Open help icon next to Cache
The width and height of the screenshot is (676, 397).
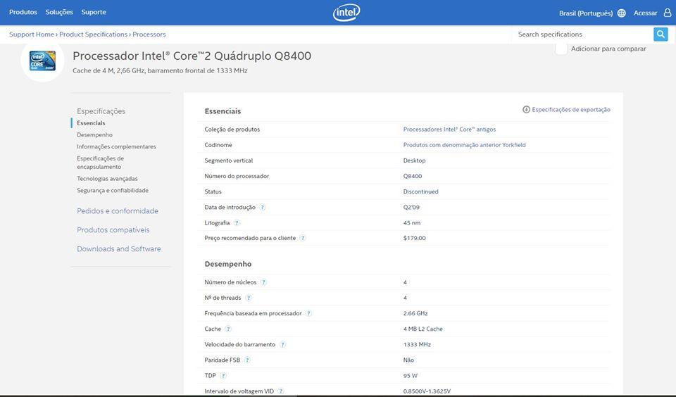[228, 329]
